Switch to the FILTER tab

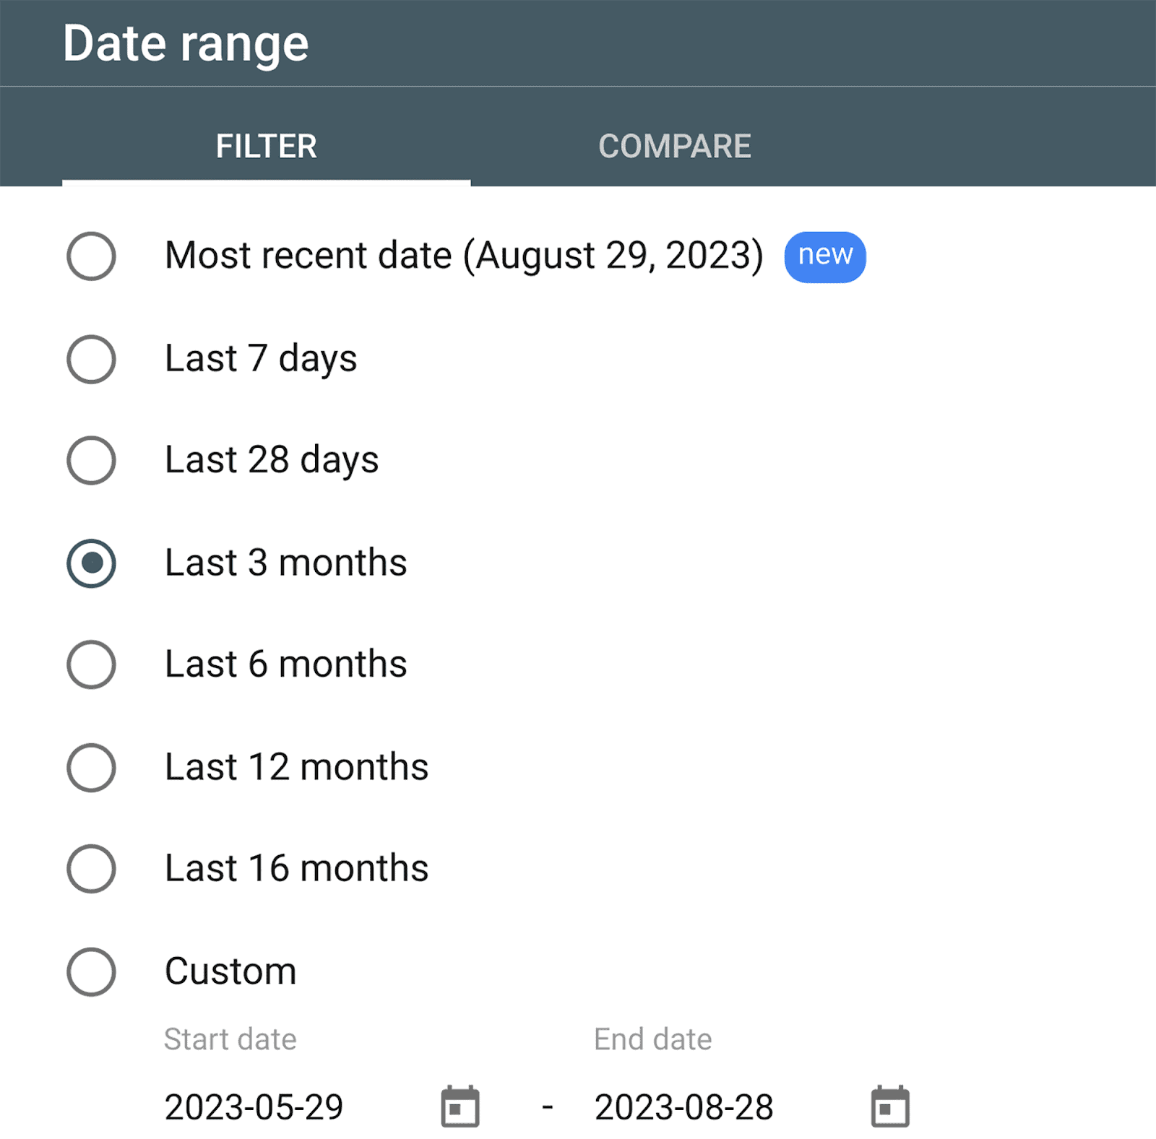tap(265, 145)
